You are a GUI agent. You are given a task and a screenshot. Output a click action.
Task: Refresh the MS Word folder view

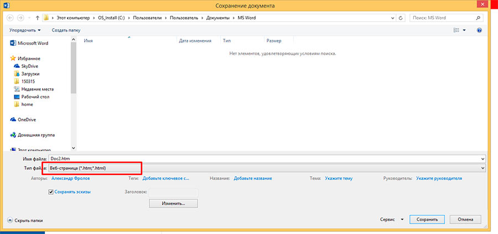pyautogui.click(x=401, y=18)
